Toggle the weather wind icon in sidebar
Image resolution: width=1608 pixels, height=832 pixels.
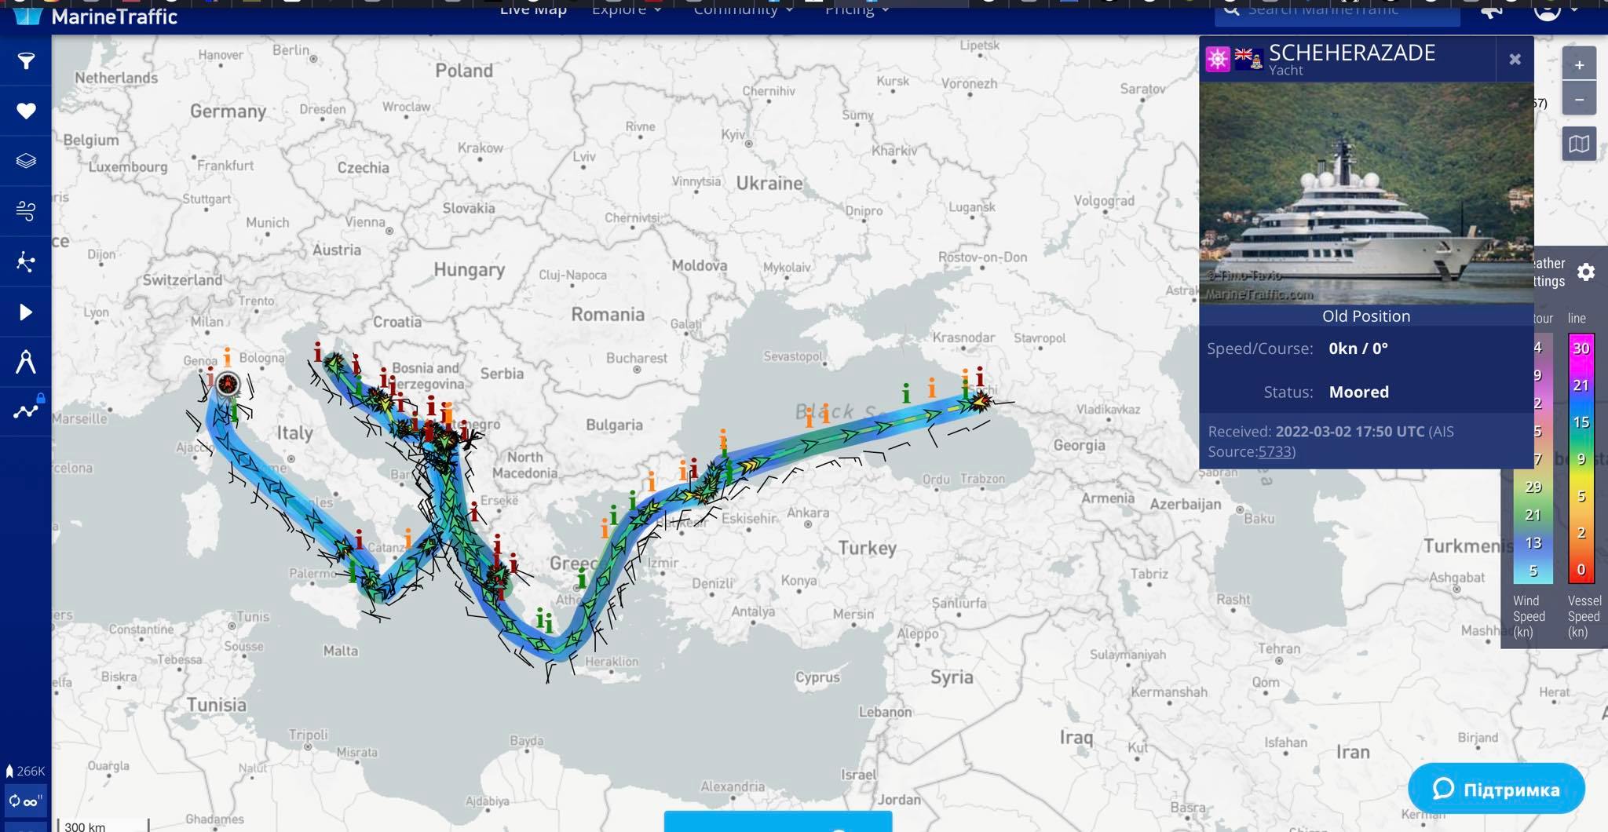click(x=26, y=210)
